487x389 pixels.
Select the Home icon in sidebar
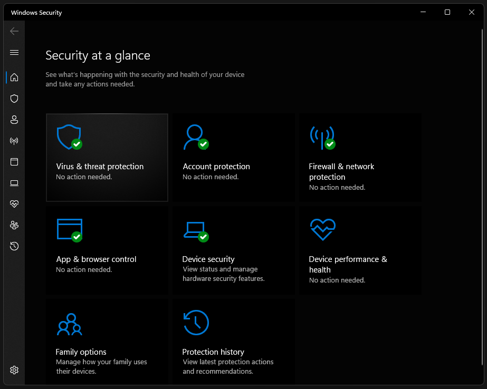click(x=14, y=77)
